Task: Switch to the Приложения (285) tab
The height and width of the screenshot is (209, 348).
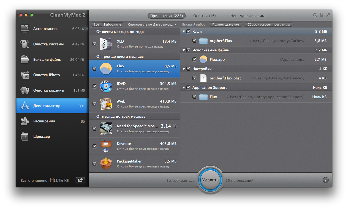Action: pyautogui.click(x=167, y=16)
